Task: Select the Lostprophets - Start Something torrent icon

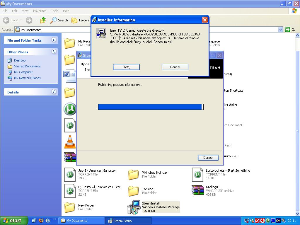Action: (x=198, y=174)
